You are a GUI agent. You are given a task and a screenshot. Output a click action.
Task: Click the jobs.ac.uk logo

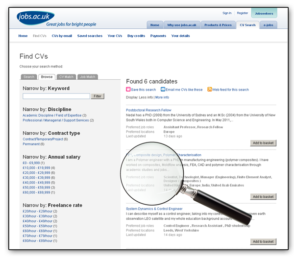36,18
